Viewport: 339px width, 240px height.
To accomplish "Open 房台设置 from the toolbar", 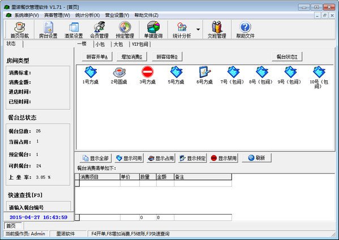I will [x=48, y=30].
